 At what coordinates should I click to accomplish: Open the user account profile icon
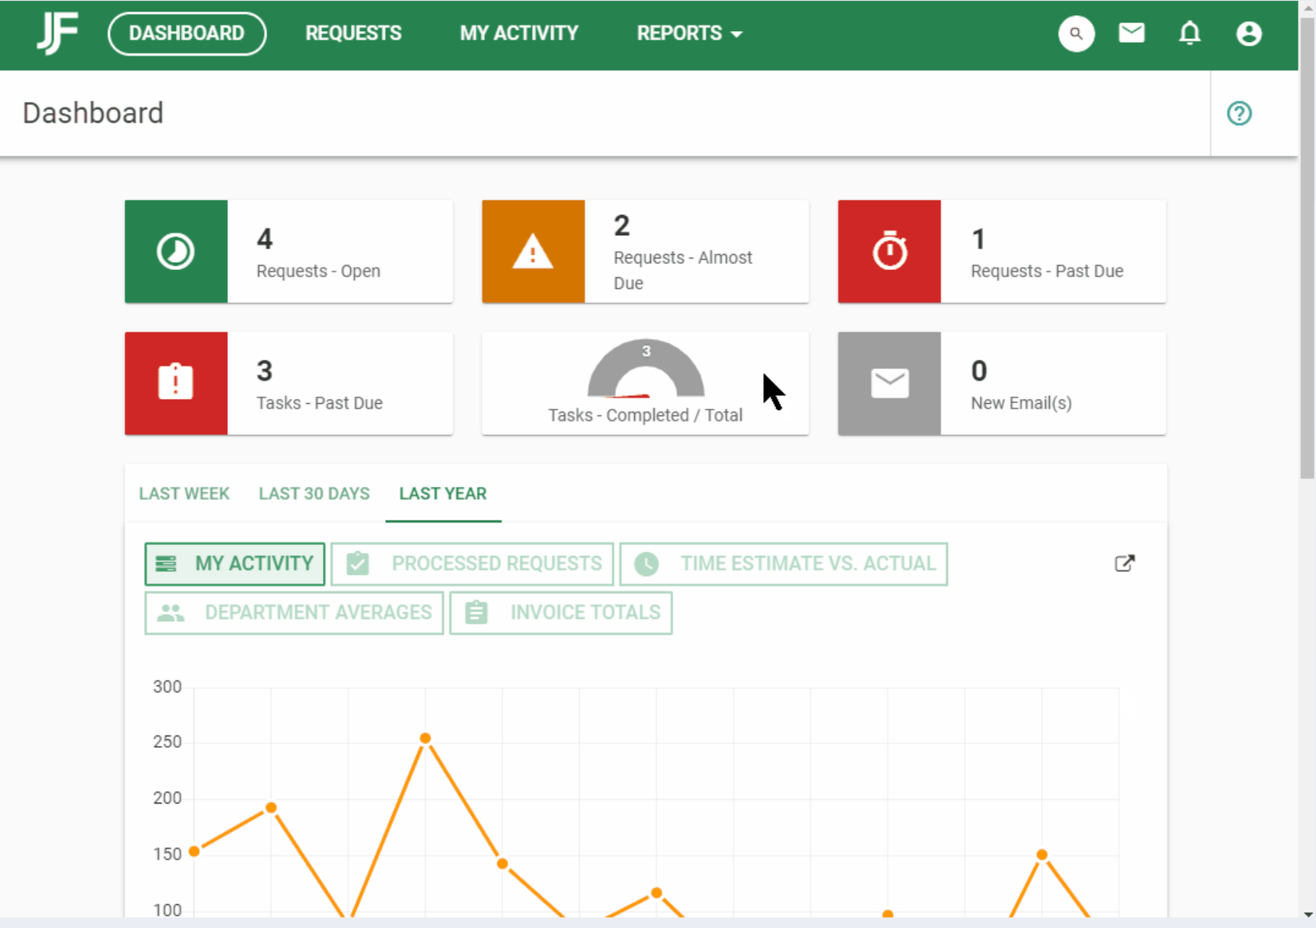pos(1249,33)
